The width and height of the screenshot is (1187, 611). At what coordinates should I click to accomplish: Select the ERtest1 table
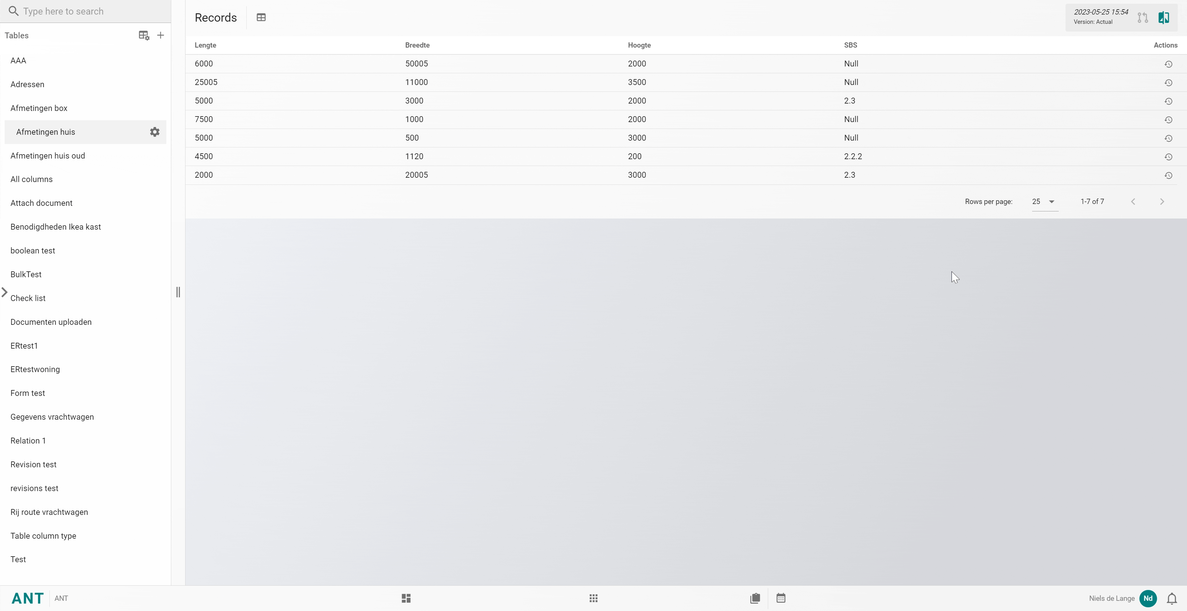pyautogui.click(x=85, y=346)
